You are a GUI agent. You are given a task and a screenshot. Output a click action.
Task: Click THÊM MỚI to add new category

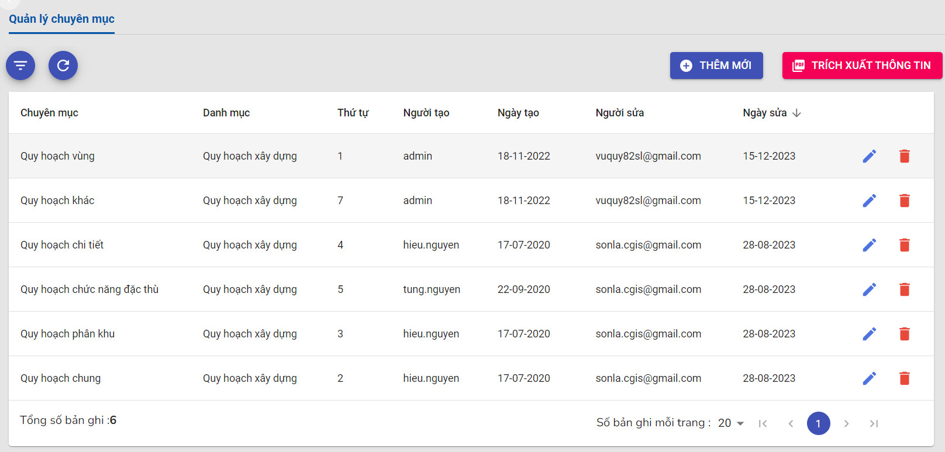click(x=716, y=65)
